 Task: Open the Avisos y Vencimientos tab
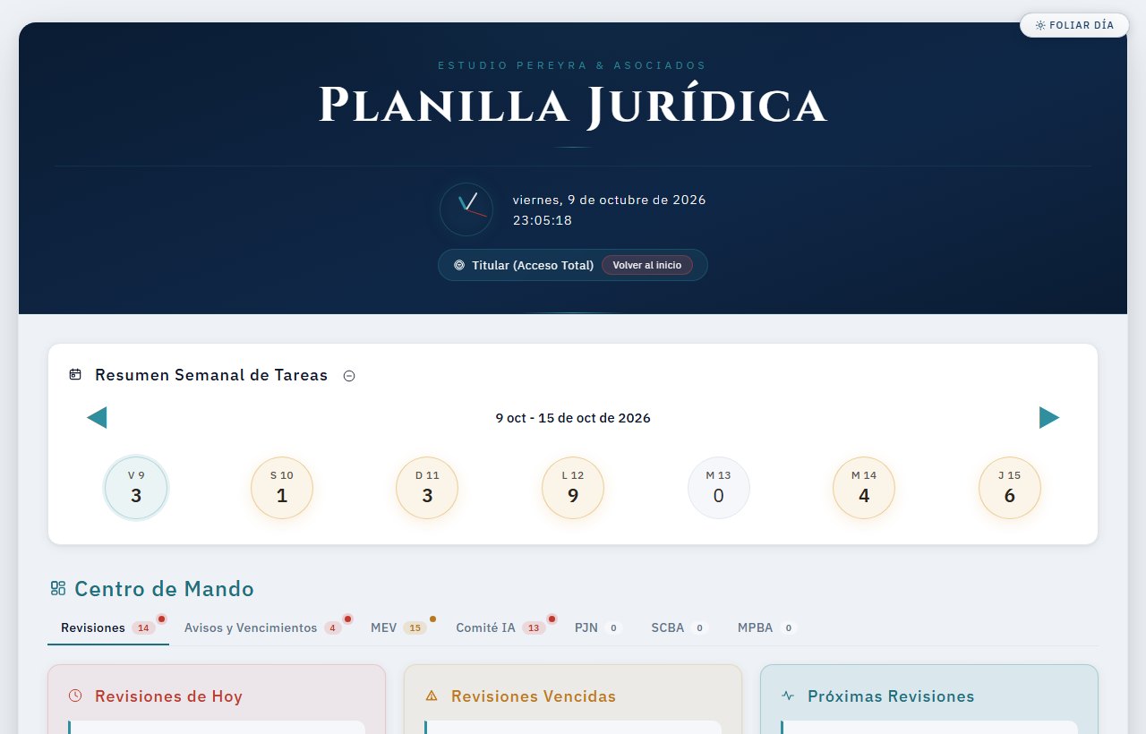tap(262, 628)
